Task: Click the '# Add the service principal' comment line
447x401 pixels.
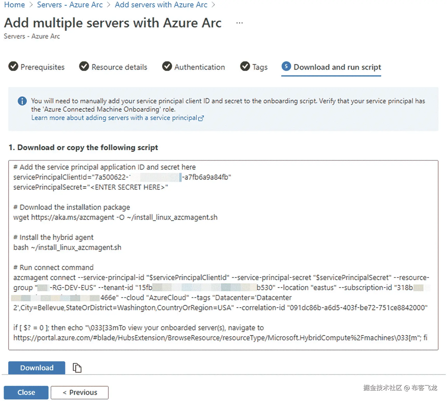Action: (104, 167)
